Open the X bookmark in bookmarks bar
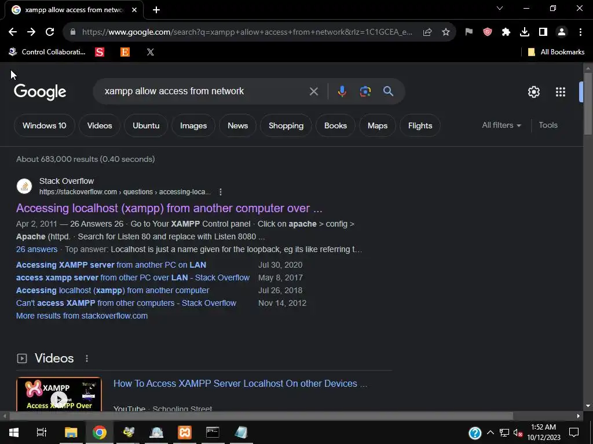Image resolution: width=593 pixels, height=444 pixels. point(150,52)
